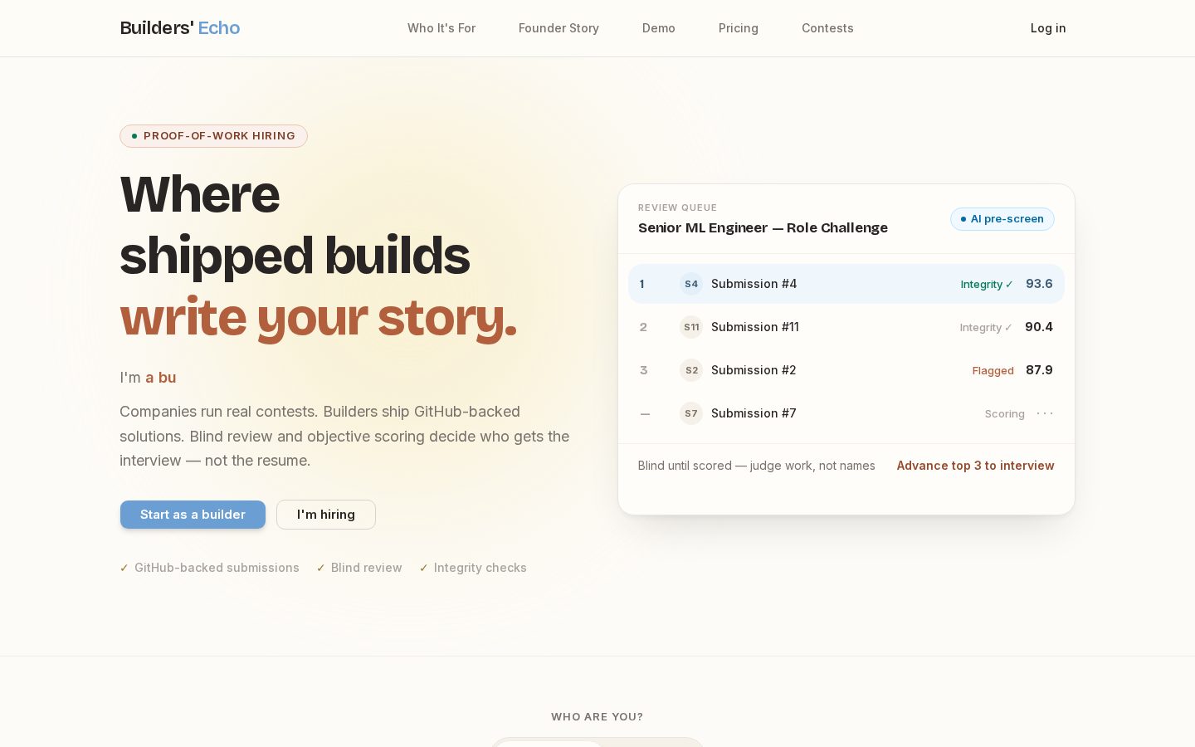Click the Proof-of-Work Hiring badge

(x=213, y=136)
